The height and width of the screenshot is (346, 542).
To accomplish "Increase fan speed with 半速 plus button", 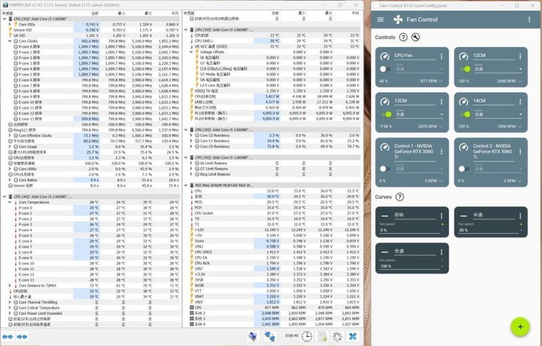I will coord(520,224).
